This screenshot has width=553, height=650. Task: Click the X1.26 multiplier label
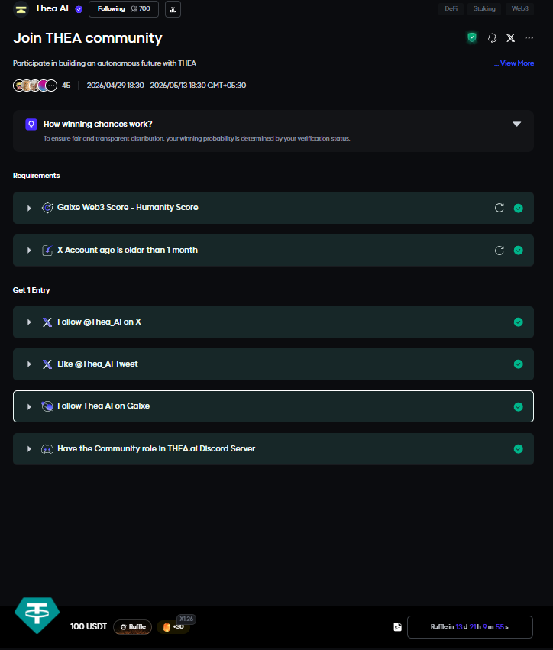tap(186, 619)
